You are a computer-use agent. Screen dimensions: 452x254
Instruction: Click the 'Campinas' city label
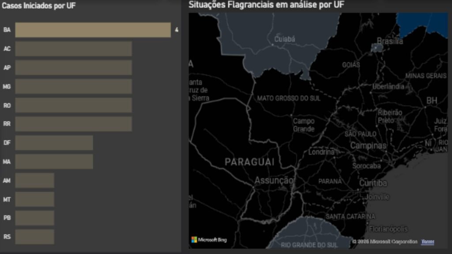tap(368, 146)
